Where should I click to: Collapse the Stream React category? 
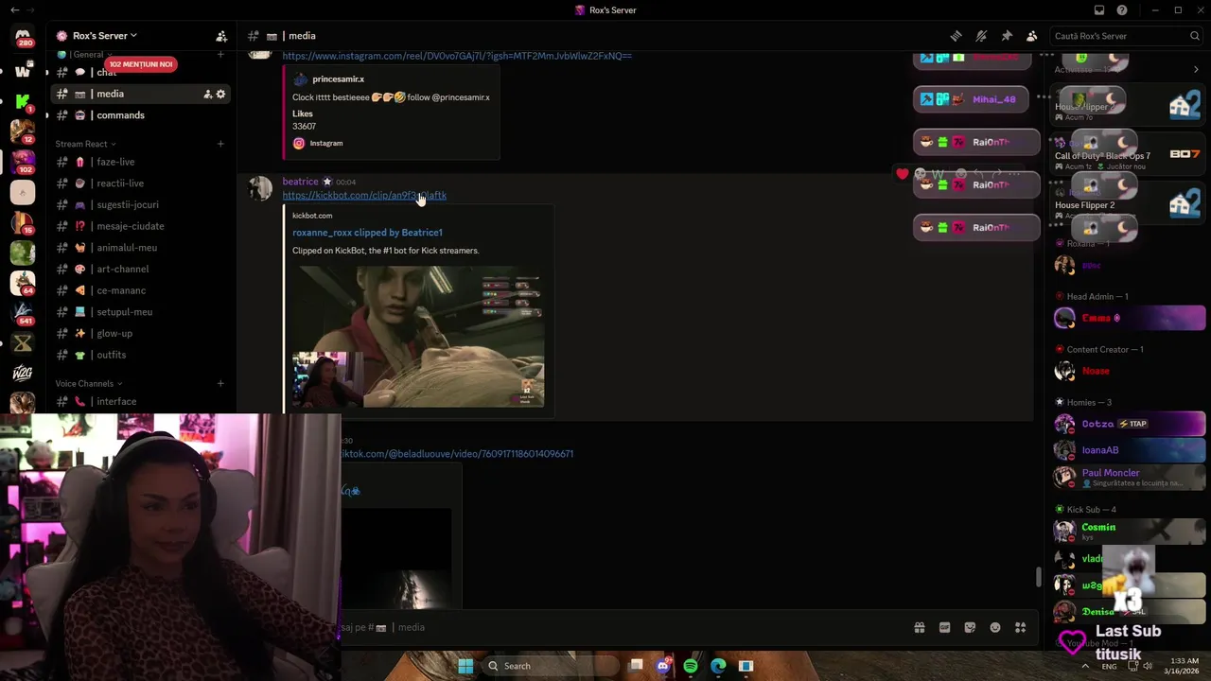pos(85,144)
